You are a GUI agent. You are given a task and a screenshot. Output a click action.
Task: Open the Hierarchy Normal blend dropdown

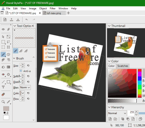point(117,113)
